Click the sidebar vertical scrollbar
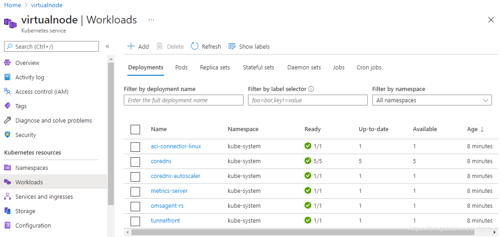The height and width of the screenshot is (237, 501). tap(111, 134)
